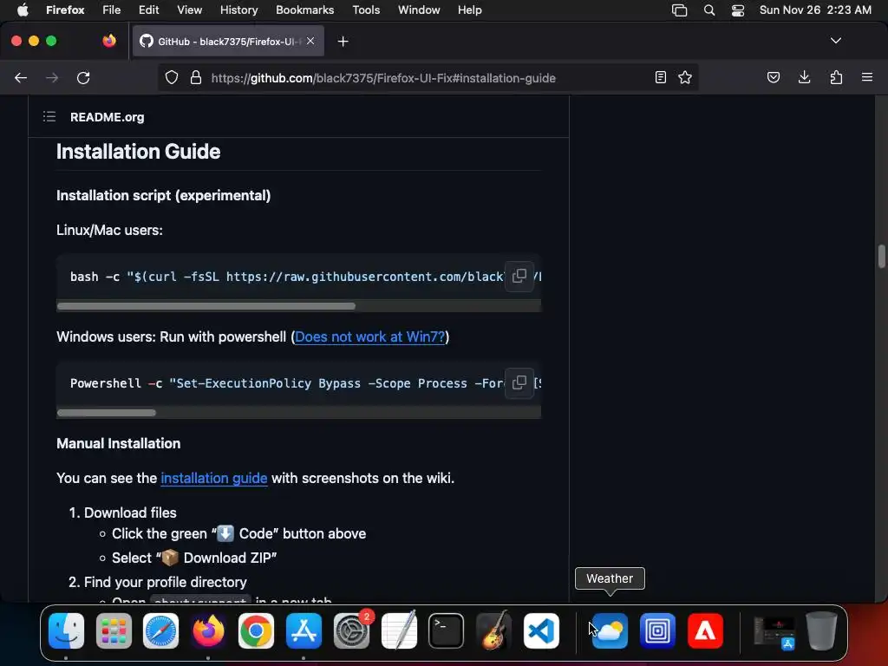Open the Help menu
888x666 pixels.
point(469,10)
